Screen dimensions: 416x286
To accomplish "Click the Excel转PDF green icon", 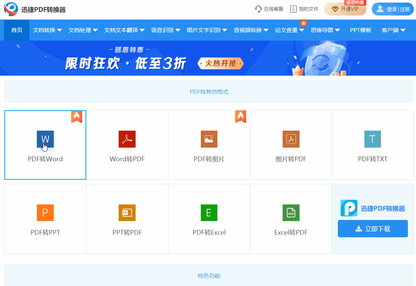I will coord(291,213).
